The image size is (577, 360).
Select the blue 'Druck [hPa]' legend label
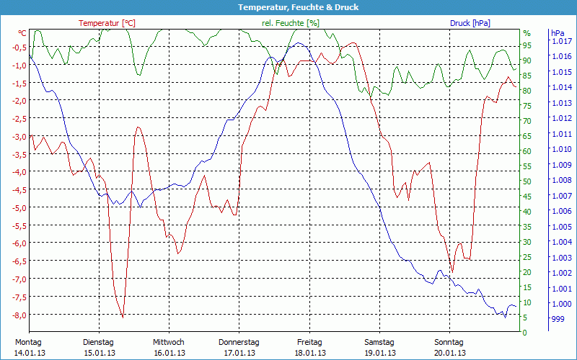pos(470,23)
